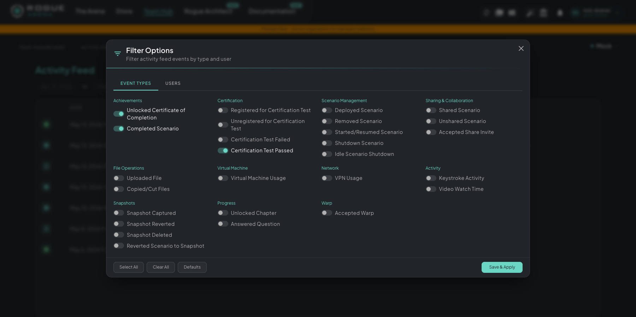Enable Registered for Certification Test toggle
Image resolution: width=636 pixels, height=317 pixels.
[223, 110]
